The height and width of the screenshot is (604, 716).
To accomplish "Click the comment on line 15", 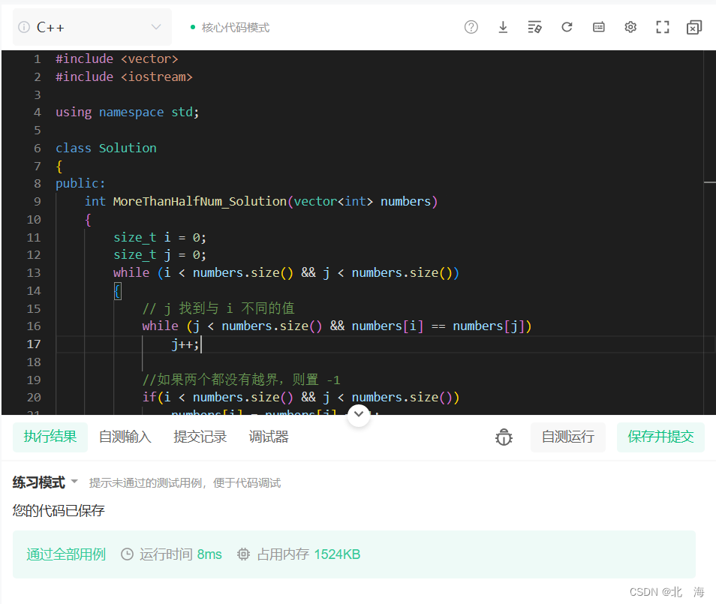I will (218, 308).
